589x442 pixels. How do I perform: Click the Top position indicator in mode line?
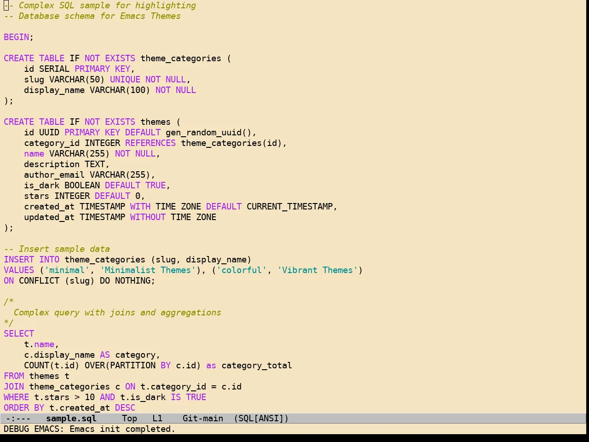pos(129,419)
